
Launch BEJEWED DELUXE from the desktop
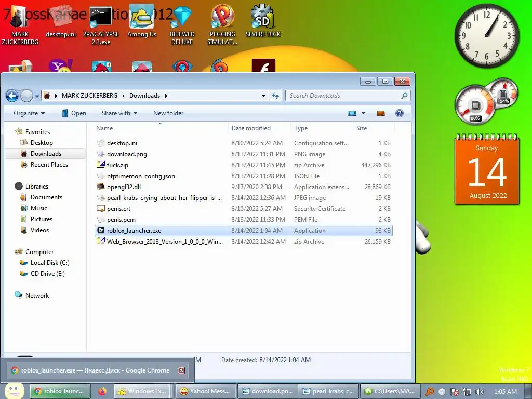pos(182,25)
